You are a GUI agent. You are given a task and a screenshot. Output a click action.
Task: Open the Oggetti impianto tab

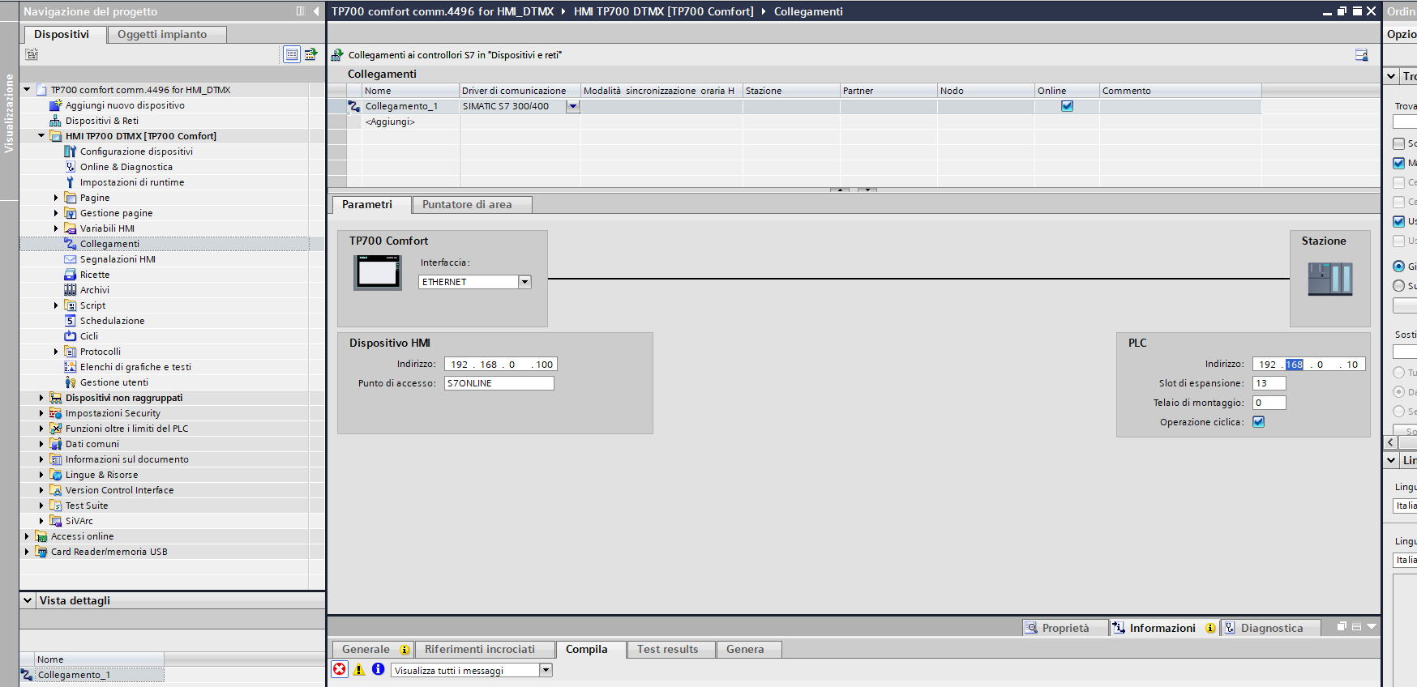pos(162,34)
